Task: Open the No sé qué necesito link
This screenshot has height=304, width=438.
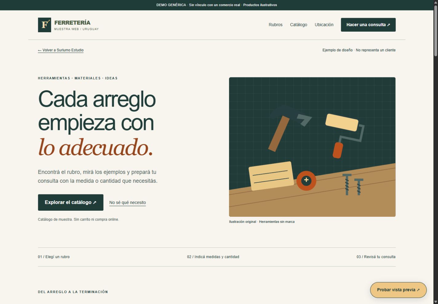Action: 128,203
